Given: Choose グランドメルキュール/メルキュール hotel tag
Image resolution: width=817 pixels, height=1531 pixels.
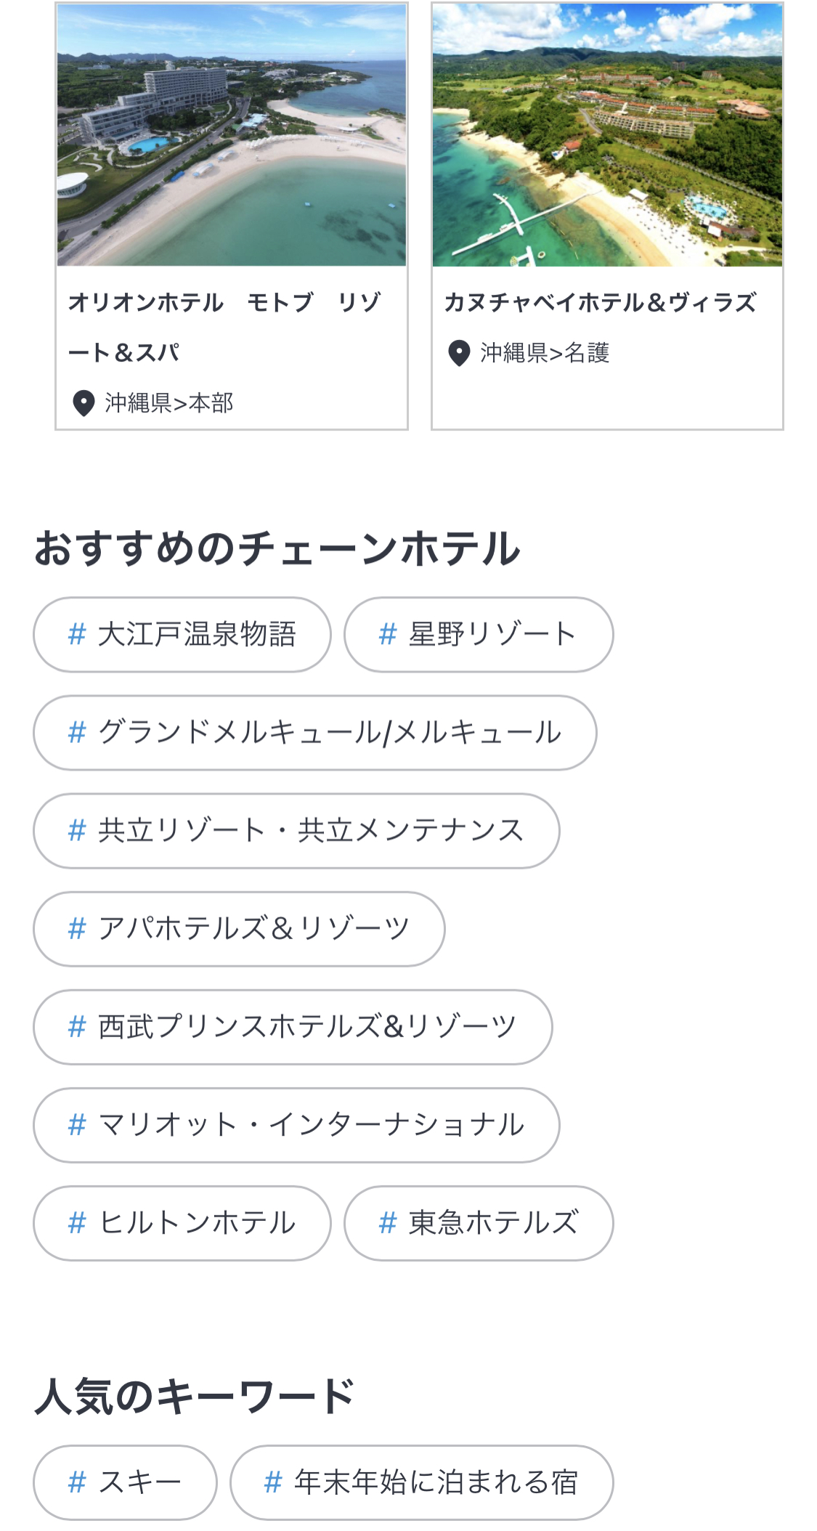Looking at the screenshot, I should click(314, 733).
